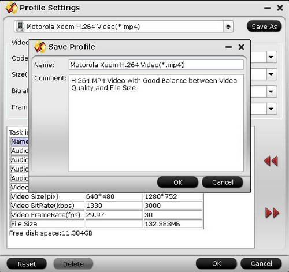Click the Profile Settings window app logo

click(12, 8)
